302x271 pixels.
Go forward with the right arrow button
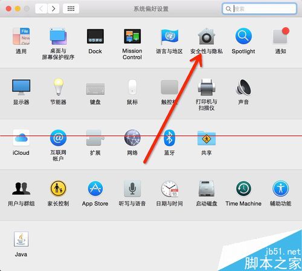pyautogui.click(x=53, y=8)
